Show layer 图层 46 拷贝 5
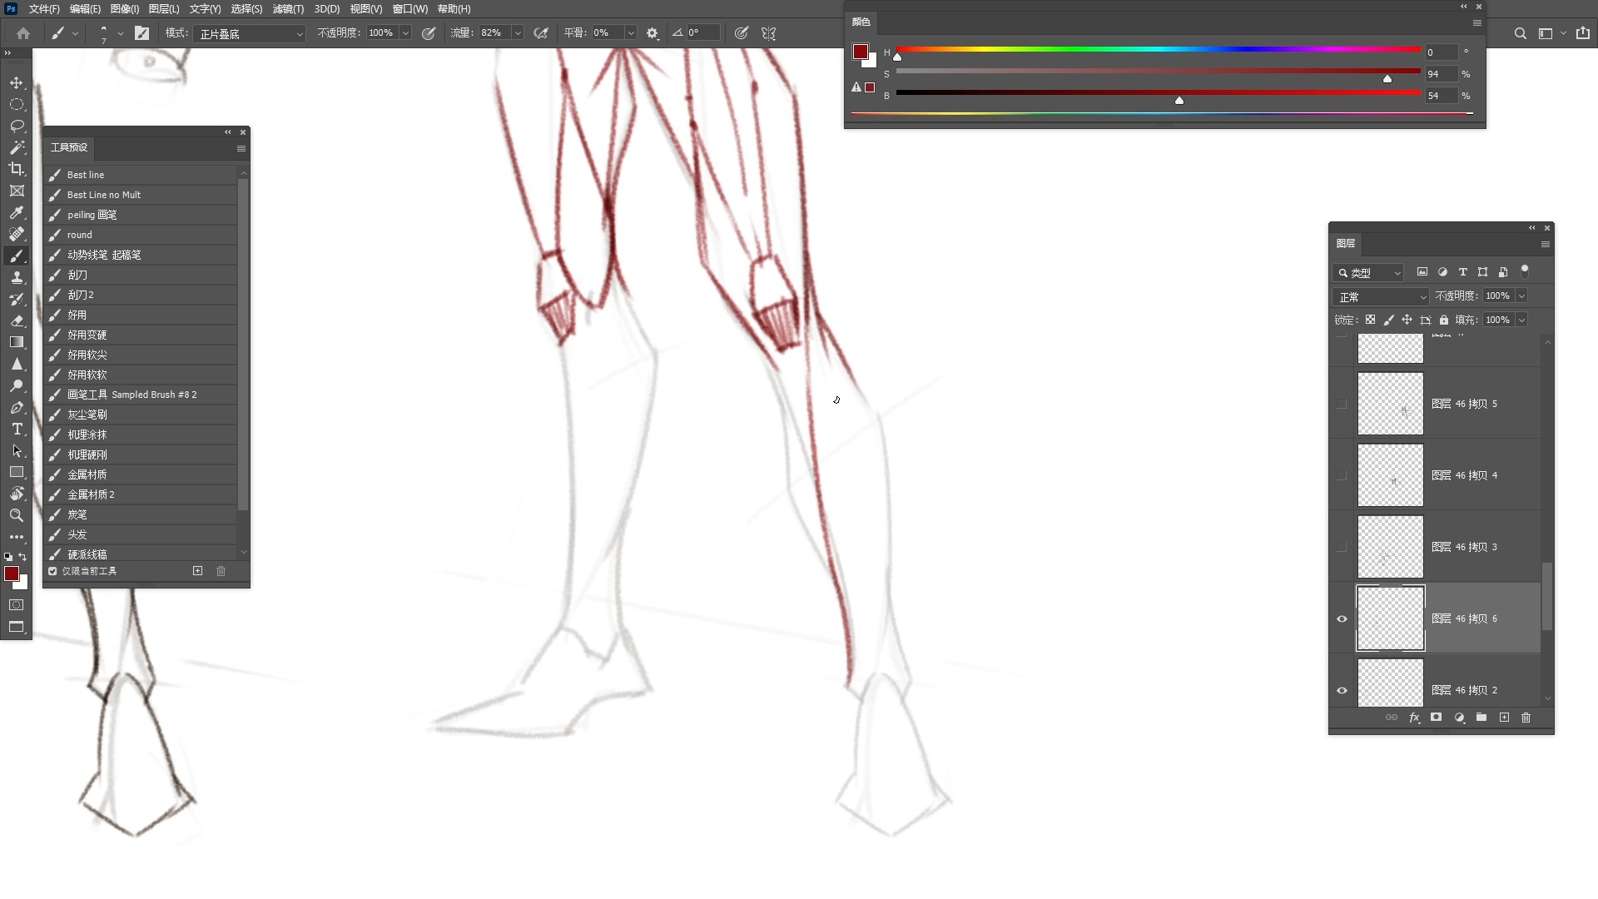This screenshot has width=1598, height=899. [x=1342, y=404]
